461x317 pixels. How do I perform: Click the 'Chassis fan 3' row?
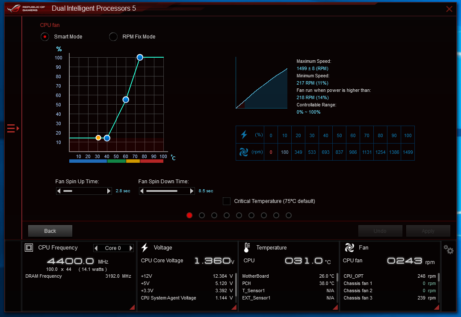[390, 298]
